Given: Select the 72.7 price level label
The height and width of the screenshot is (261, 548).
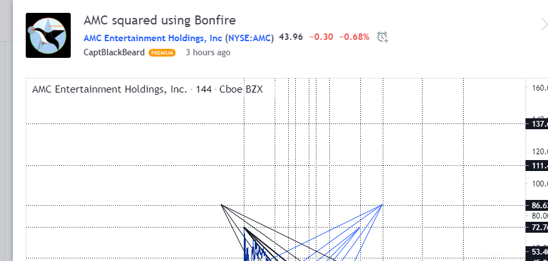Looking at the screenshot, I should 537,228.
